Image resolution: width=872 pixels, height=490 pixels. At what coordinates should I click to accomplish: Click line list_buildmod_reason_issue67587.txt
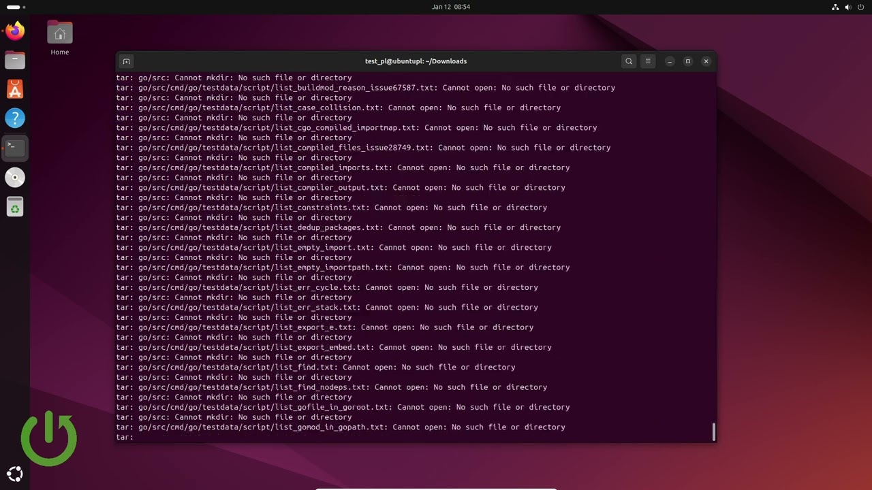(x=366, y=88)
